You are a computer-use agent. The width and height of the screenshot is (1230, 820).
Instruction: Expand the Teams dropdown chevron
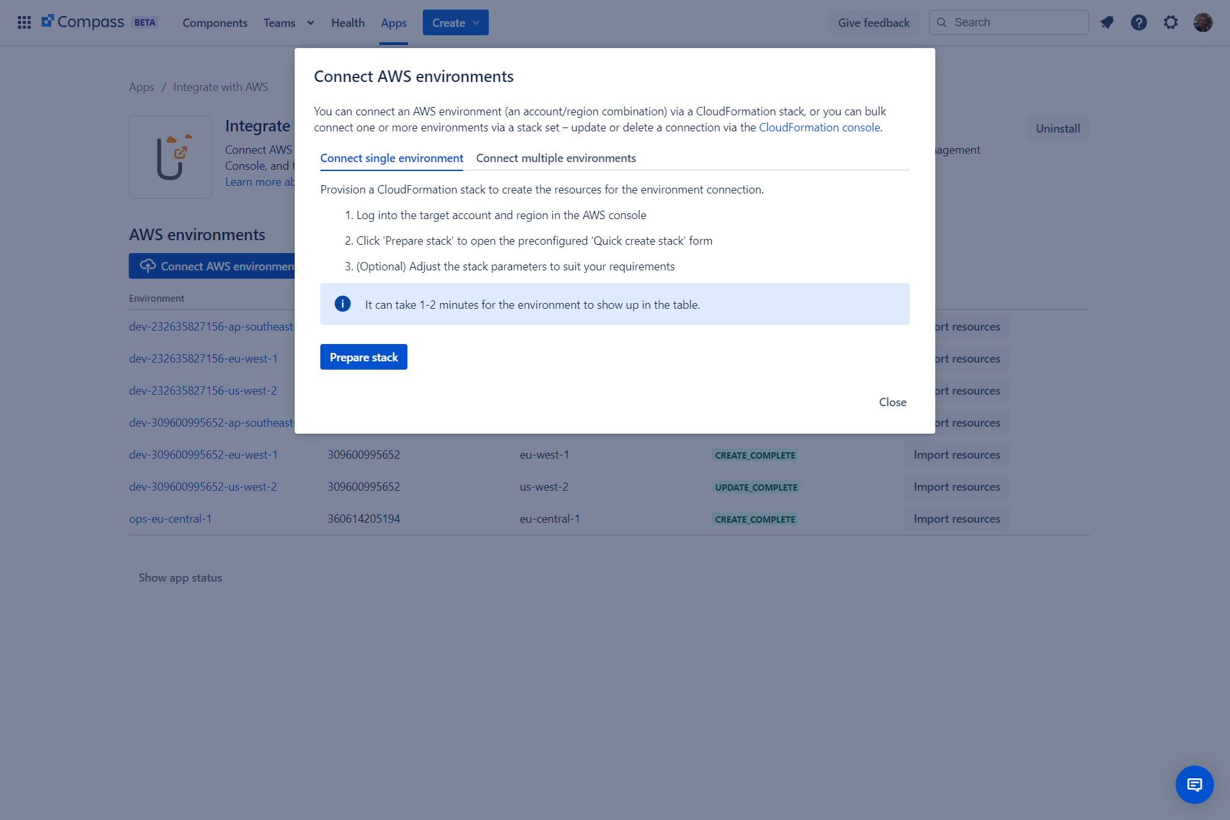(311, 23)
